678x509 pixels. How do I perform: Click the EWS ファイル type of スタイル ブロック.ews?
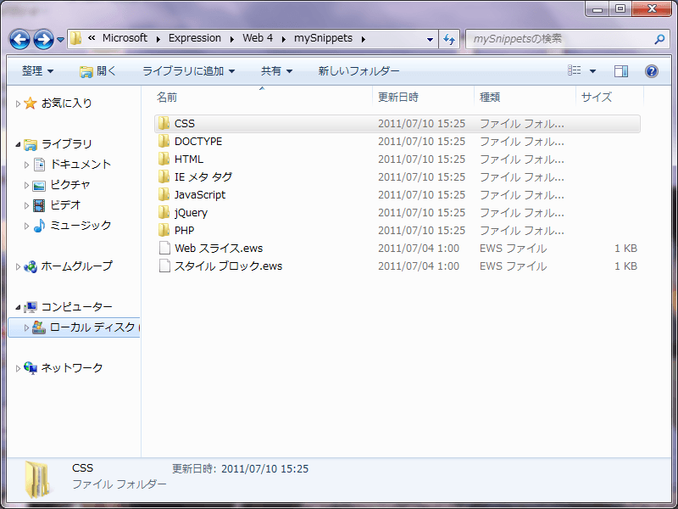[x=513, y=266]
